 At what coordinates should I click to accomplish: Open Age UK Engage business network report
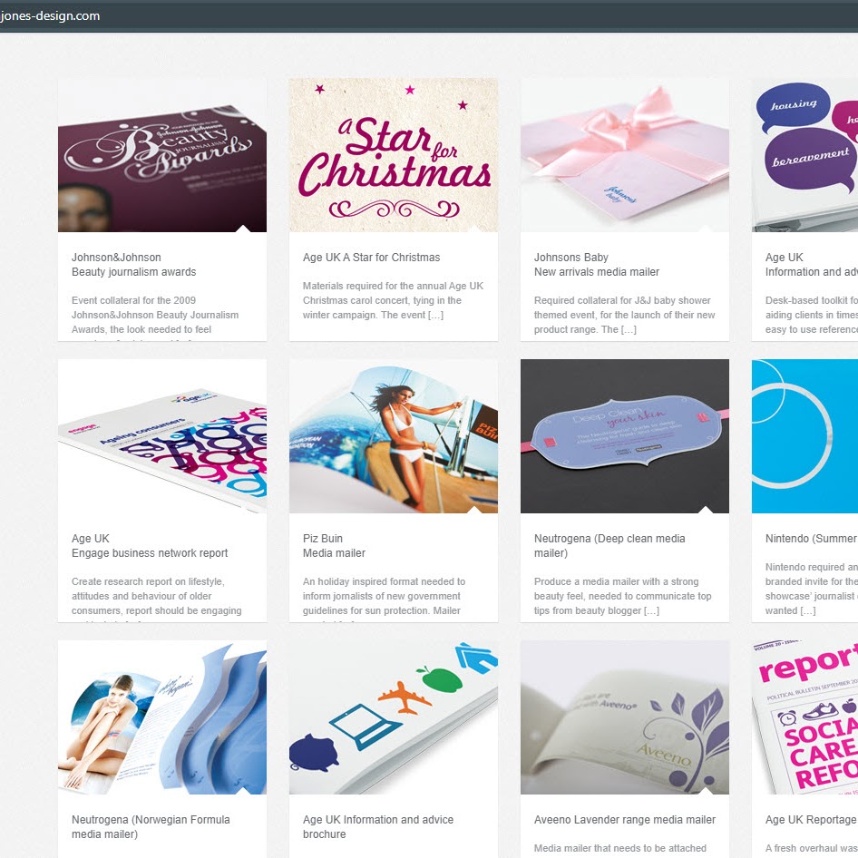150,546
